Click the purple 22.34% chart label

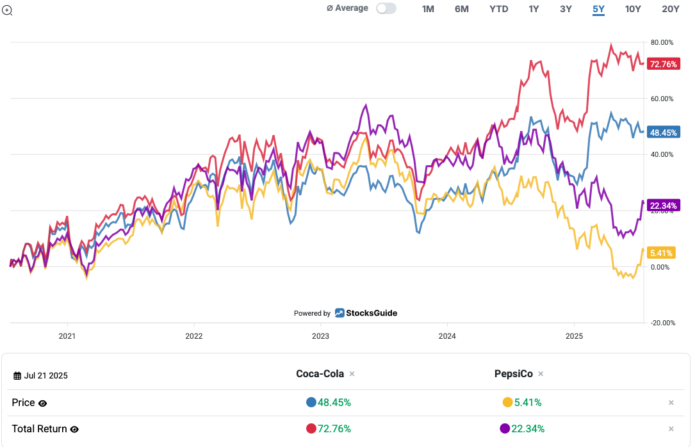click(x=663, y=206)
